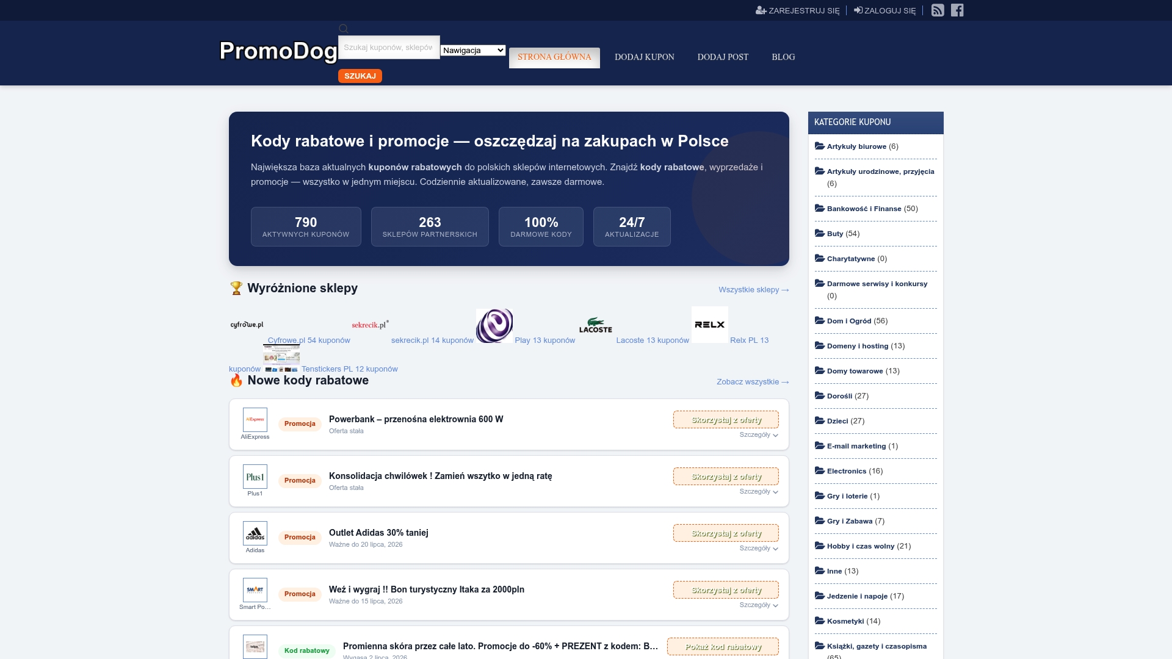Viewport: 1172px width, 659px height.
Task: Click folder icon beside Dom i Ogród
Action: (820, 320)
